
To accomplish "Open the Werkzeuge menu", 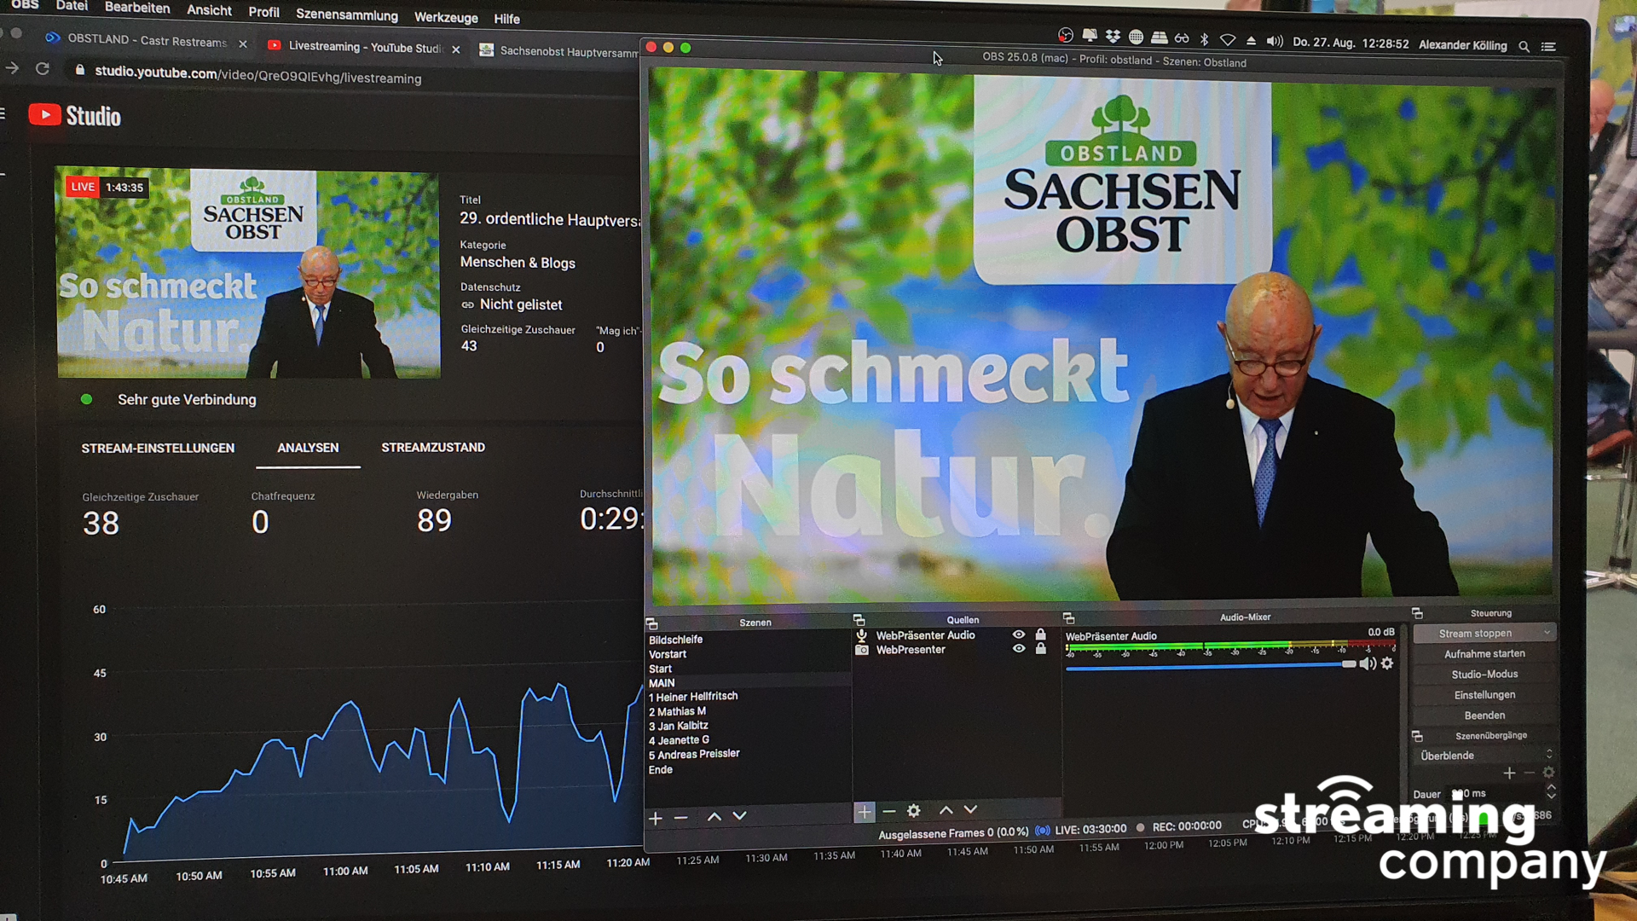I will pyautogui.click(x=446, y=17).
